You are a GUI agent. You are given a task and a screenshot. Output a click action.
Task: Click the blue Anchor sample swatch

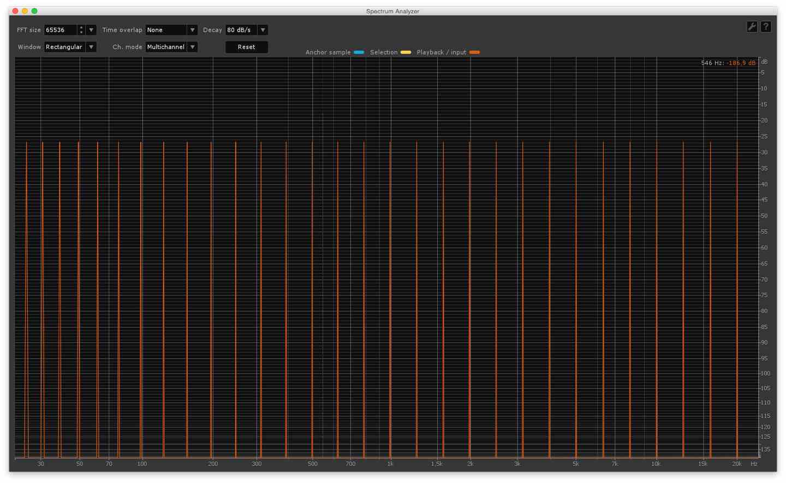coord(359,52)
